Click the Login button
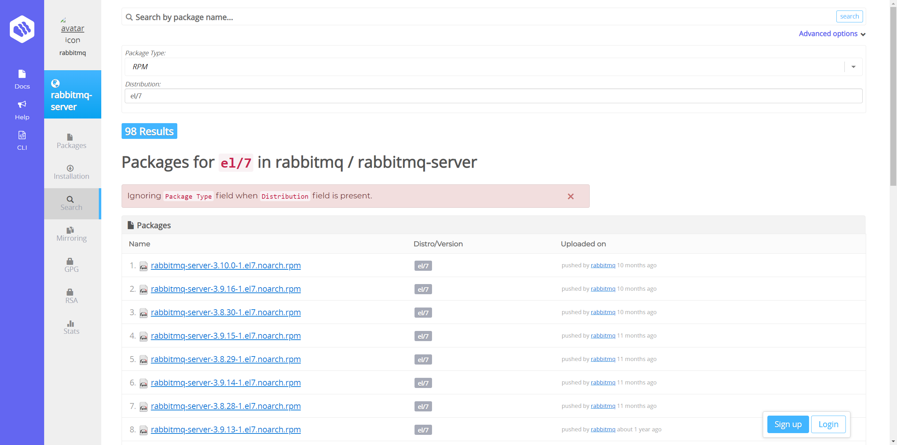Screen dimensions: 897x445 point(828,424)
